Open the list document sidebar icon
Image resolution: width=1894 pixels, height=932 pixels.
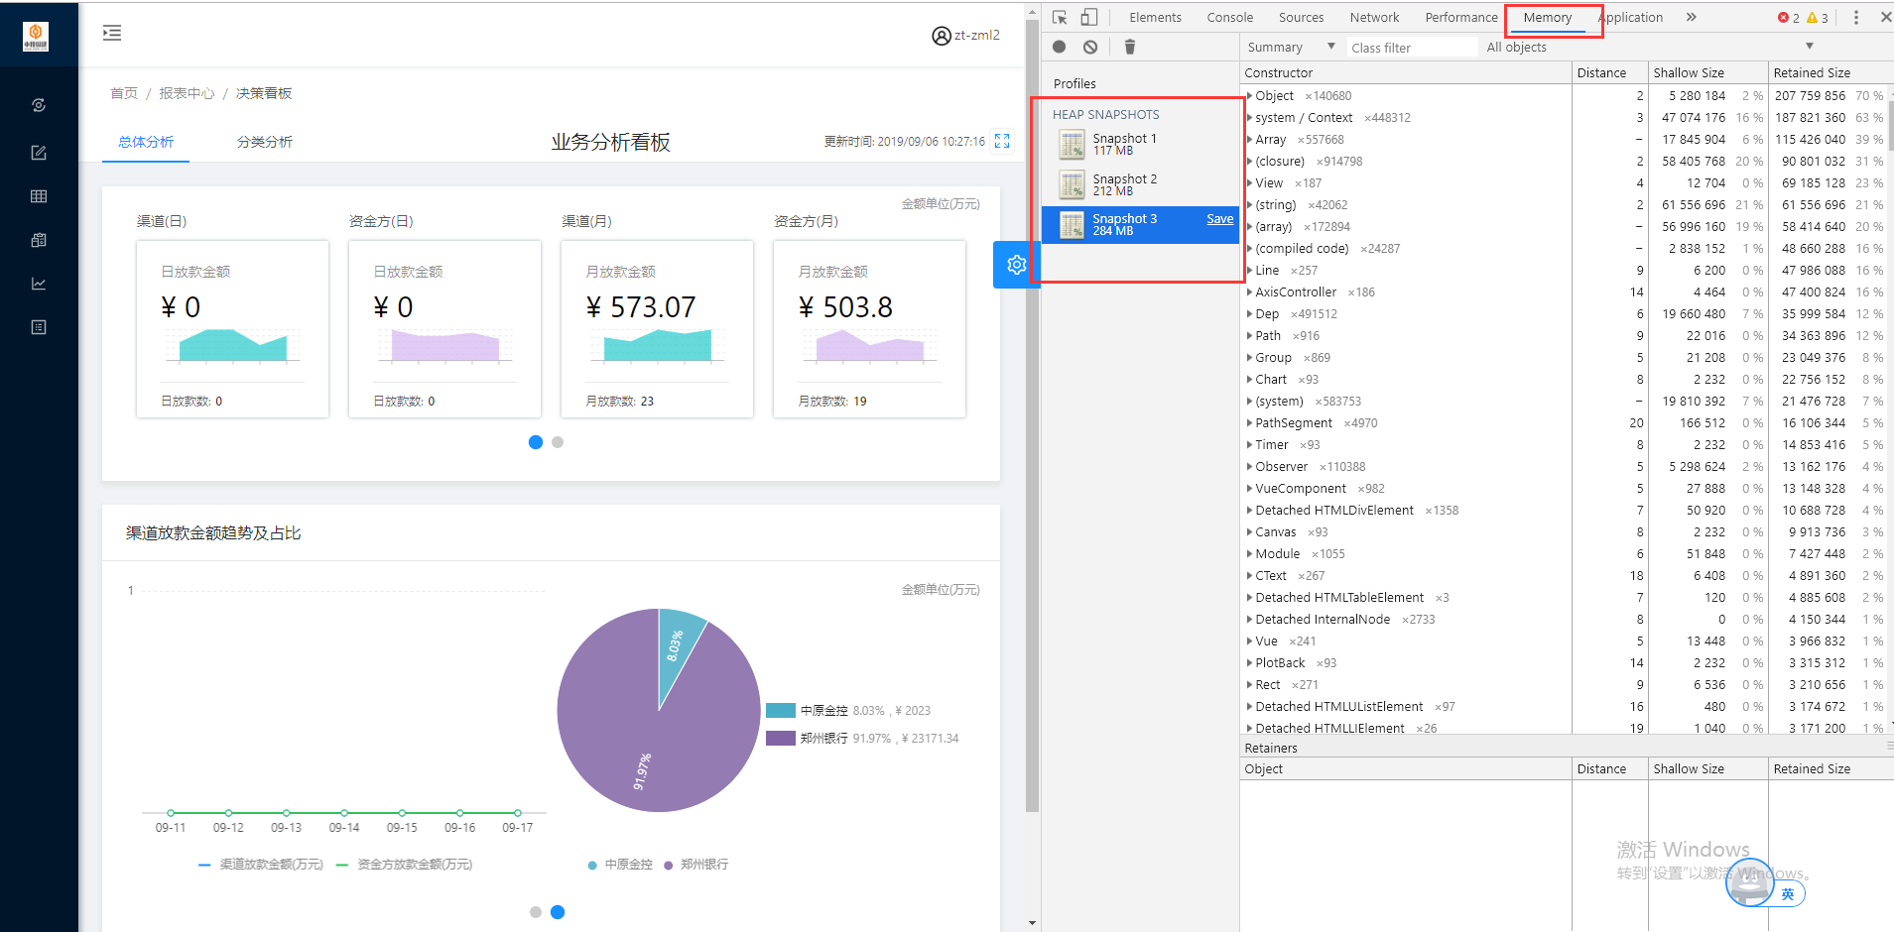pyautogui.click(x=39, y=327)
